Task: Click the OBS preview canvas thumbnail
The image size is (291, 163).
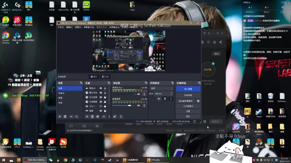Action: [x=129, y=51]
